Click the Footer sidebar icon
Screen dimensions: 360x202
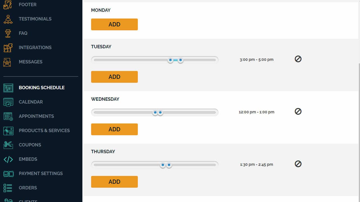8,4
